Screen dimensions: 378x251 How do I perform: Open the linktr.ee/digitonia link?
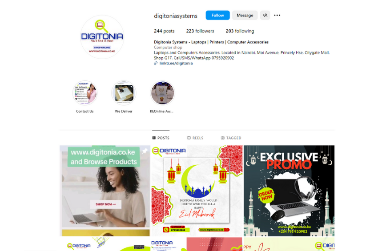[176, 63]
